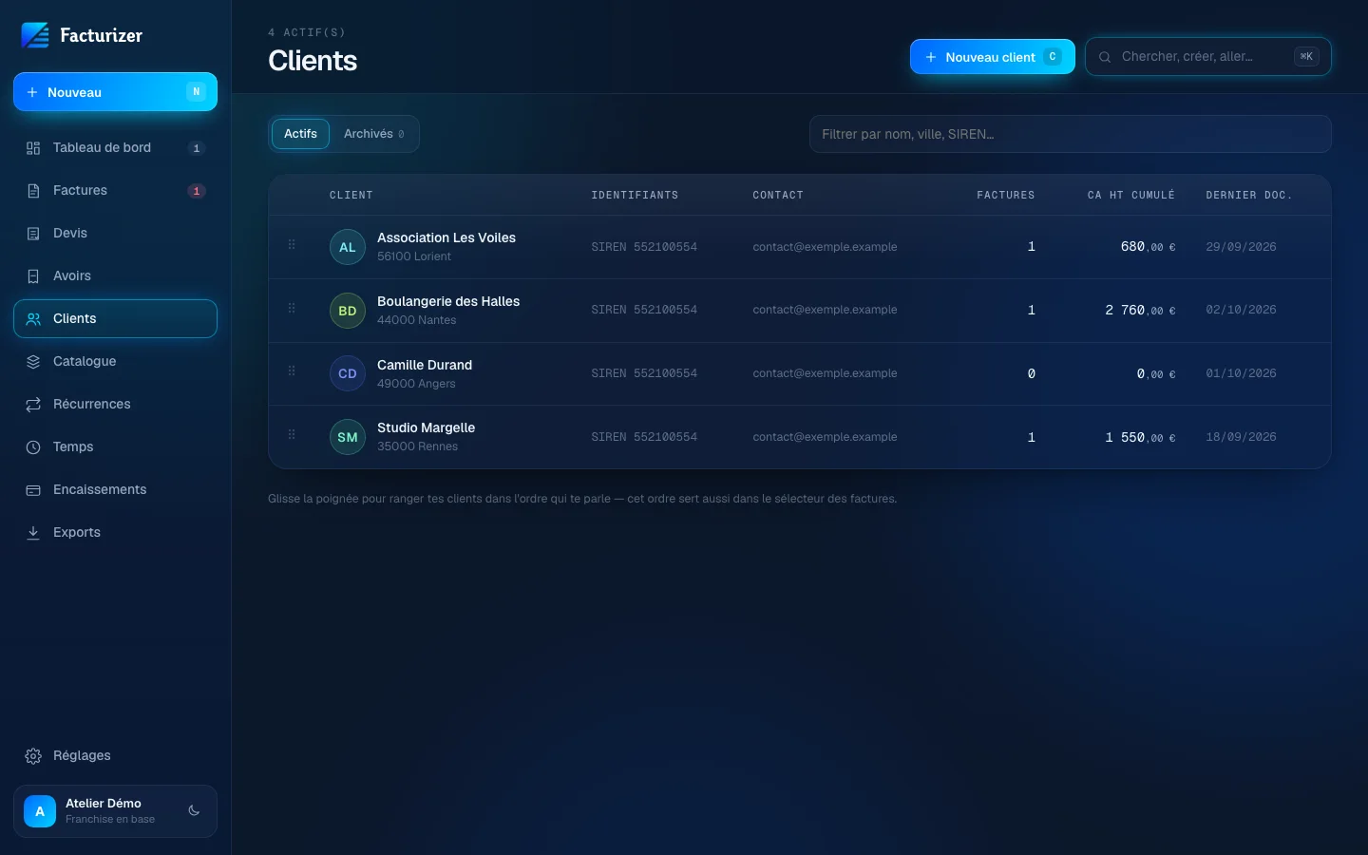Open the Factures sidebar item
The image size is (1368, 855).
click(115, 190)
